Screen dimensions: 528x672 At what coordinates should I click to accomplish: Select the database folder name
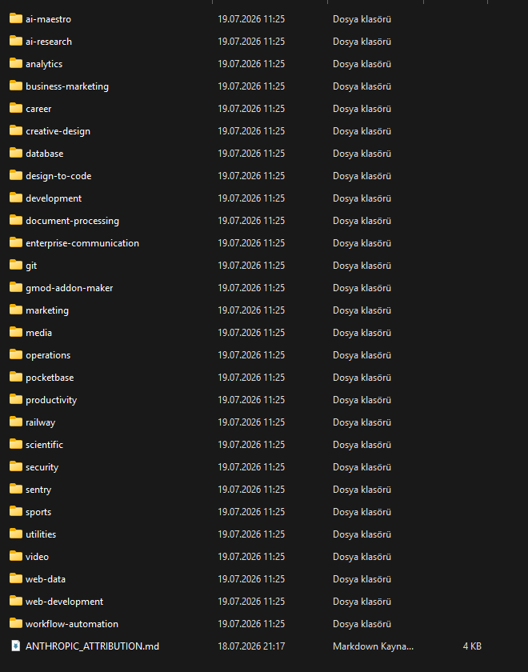[45, 154]
